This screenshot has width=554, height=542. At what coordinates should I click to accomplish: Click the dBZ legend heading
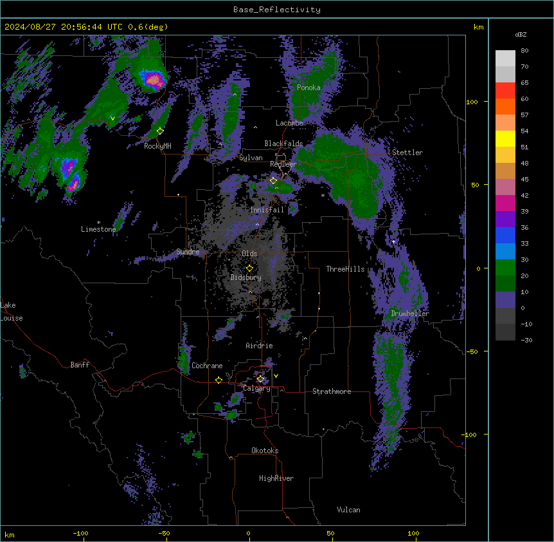521,35
